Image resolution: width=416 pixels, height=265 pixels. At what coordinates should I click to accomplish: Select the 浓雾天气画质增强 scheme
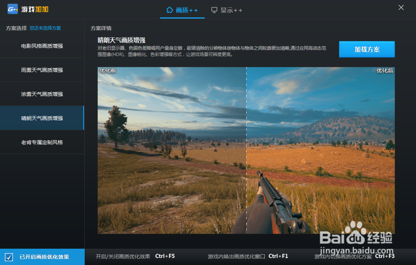pyautogui.click(x=42, y=94)
